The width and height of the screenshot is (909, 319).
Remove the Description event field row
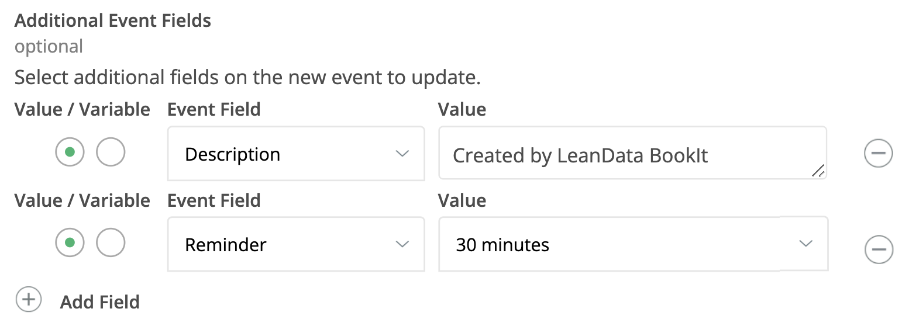pyautogui.click(x=878, y=154)
